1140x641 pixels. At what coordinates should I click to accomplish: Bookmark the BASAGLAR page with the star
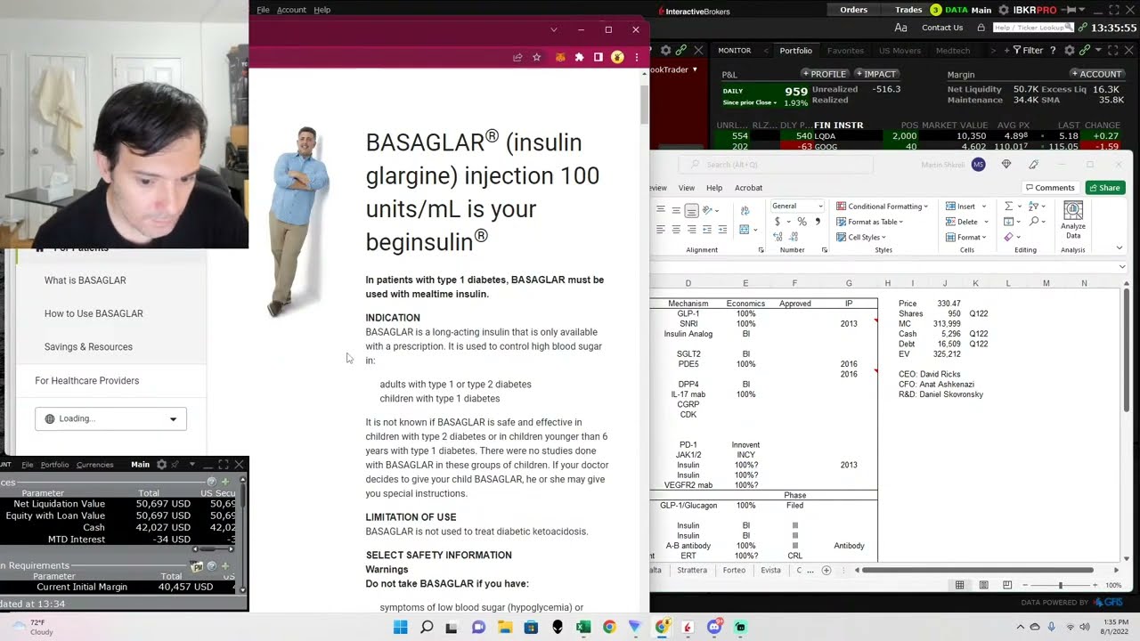[536, 57]
